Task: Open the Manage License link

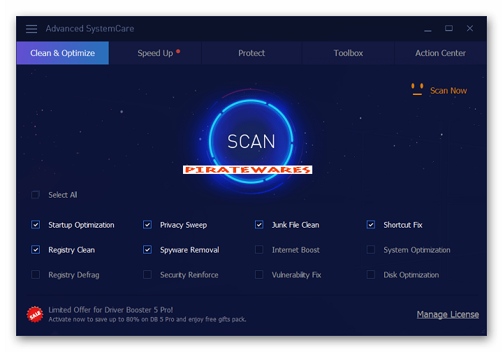Action: pyautogui.click(x=448, y=314)
